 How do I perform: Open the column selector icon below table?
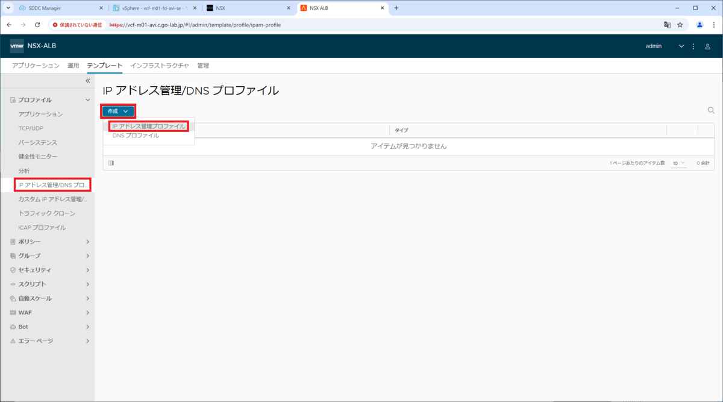click(111, 163)
